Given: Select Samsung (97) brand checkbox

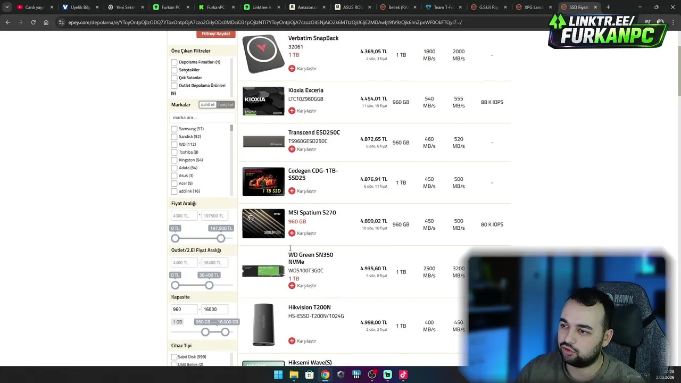Looking at the screenshot, I should point(174,129).
